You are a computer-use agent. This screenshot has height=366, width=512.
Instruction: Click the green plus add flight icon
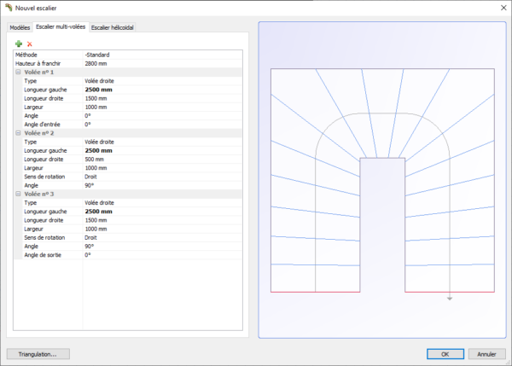[x=19, y=44]
